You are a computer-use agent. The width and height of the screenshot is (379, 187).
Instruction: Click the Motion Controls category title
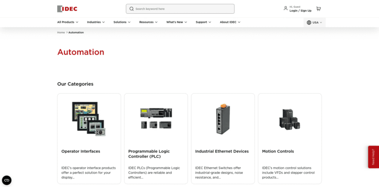coord(278,151)
